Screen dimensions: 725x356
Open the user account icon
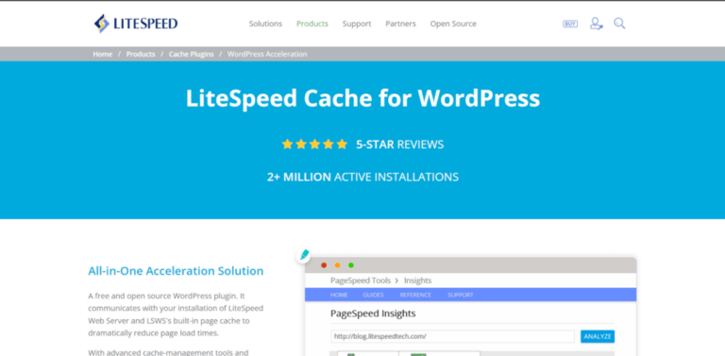596,24
